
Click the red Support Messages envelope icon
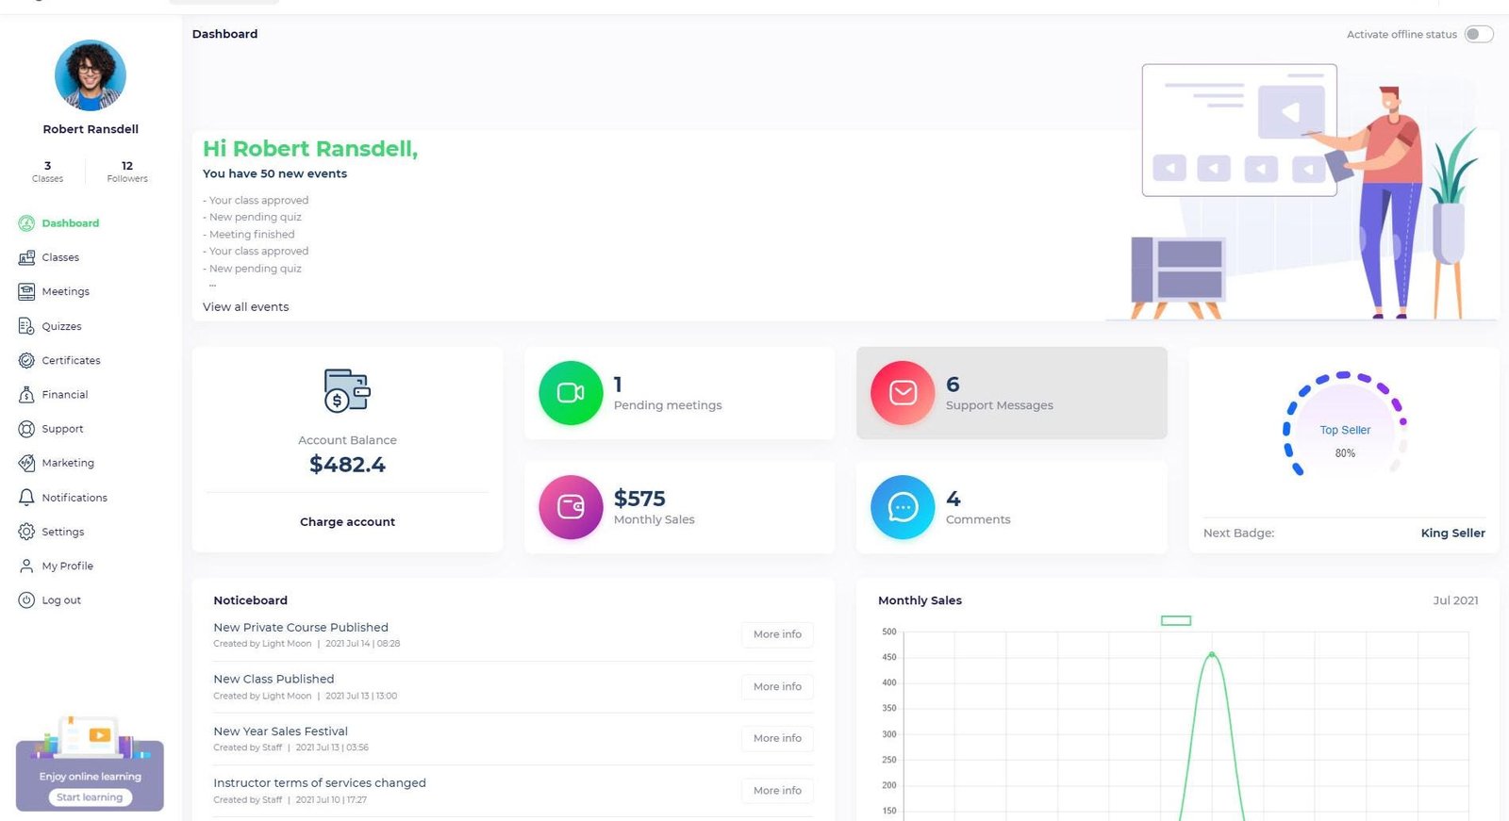pyautogui.click(x=903, y=393)
